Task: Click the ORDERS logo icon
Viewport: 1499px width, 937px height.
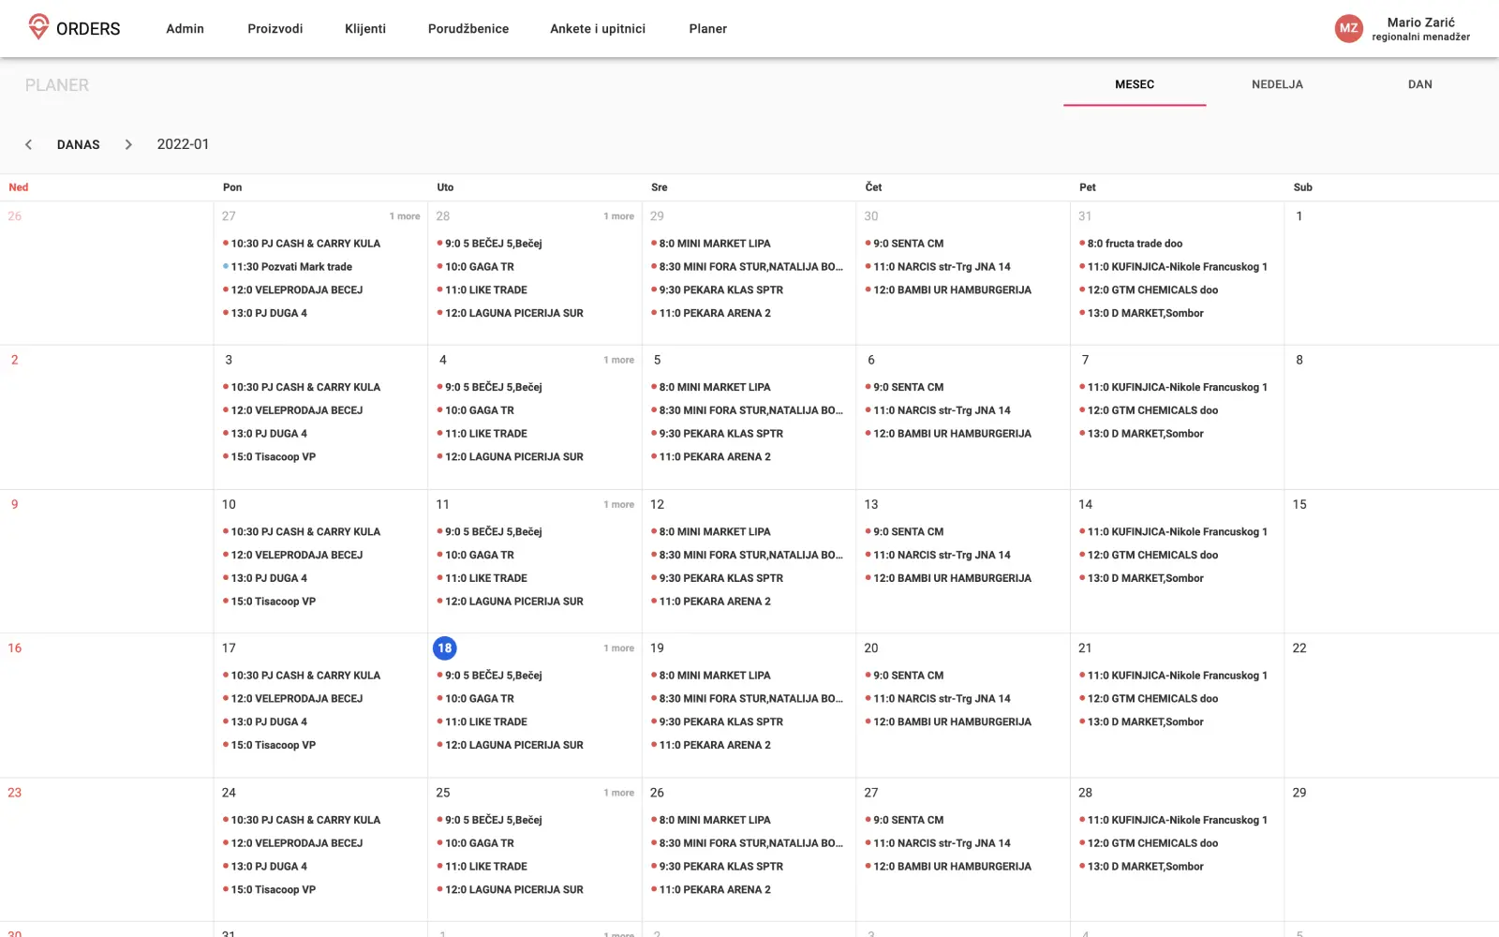Action: [x=38, y=27]
